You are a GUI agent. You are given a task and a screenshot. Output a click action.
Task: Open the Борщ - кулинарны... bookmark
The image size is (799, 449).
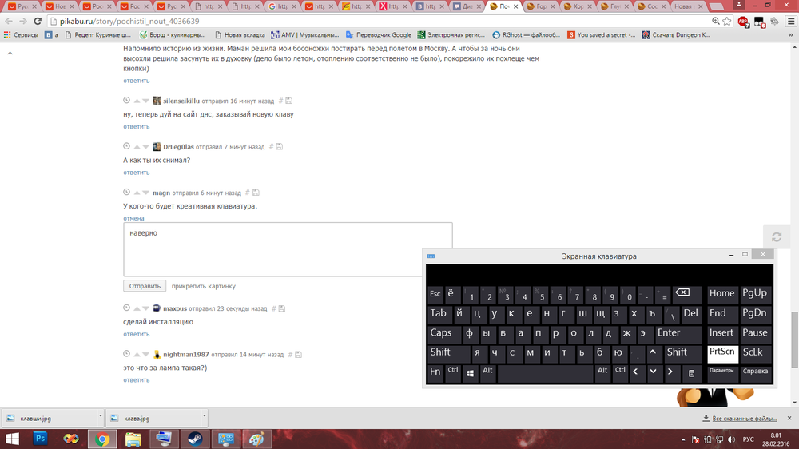click(x=173, y=34)
